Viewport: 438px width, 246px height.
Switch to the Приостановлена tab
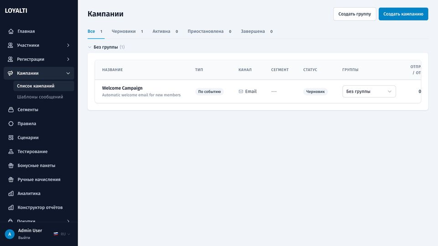click(209, 31)
